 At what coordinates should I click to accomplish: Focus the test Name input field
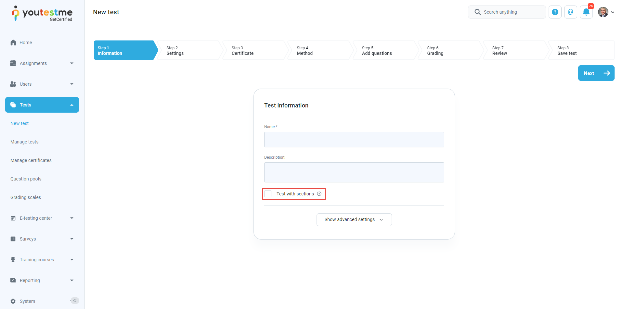354,140
